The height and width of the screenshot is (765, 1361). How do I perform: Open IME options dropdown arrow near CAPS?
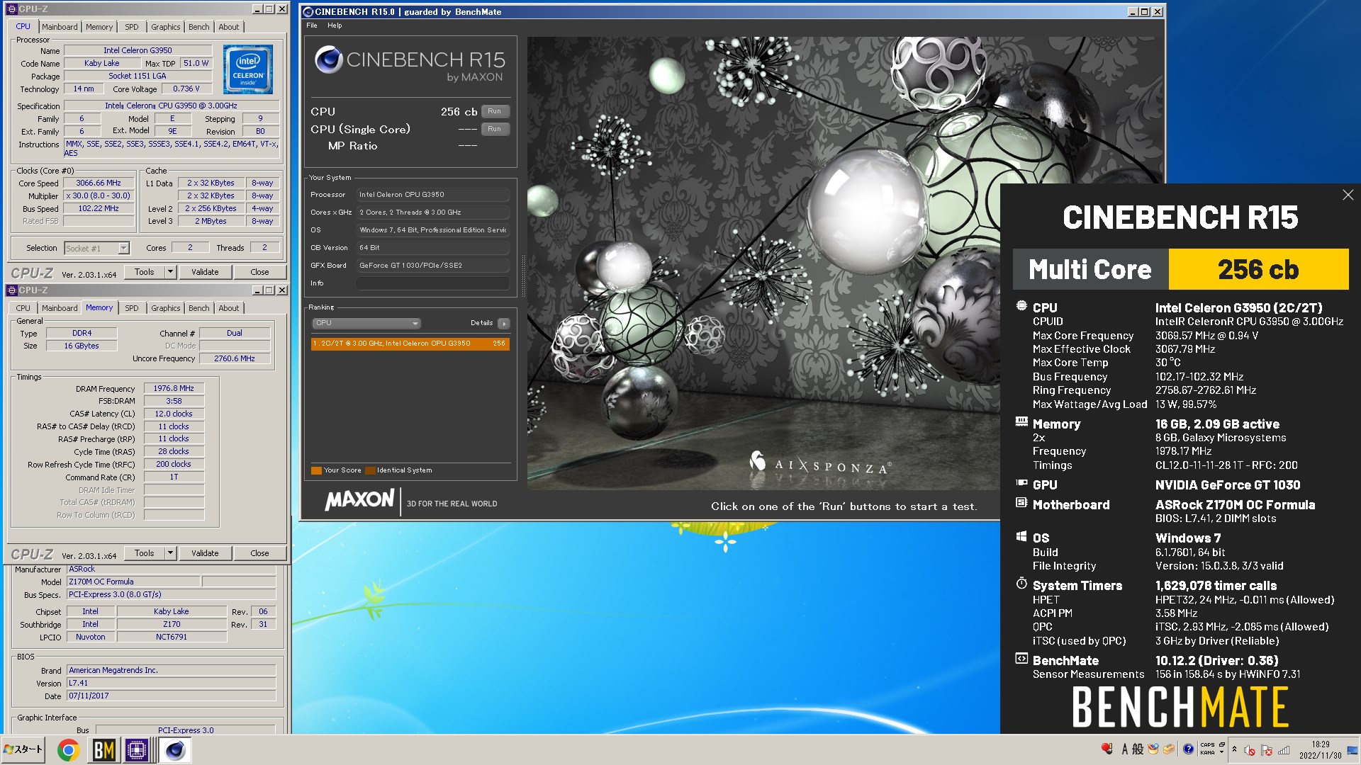(1221, 753)
